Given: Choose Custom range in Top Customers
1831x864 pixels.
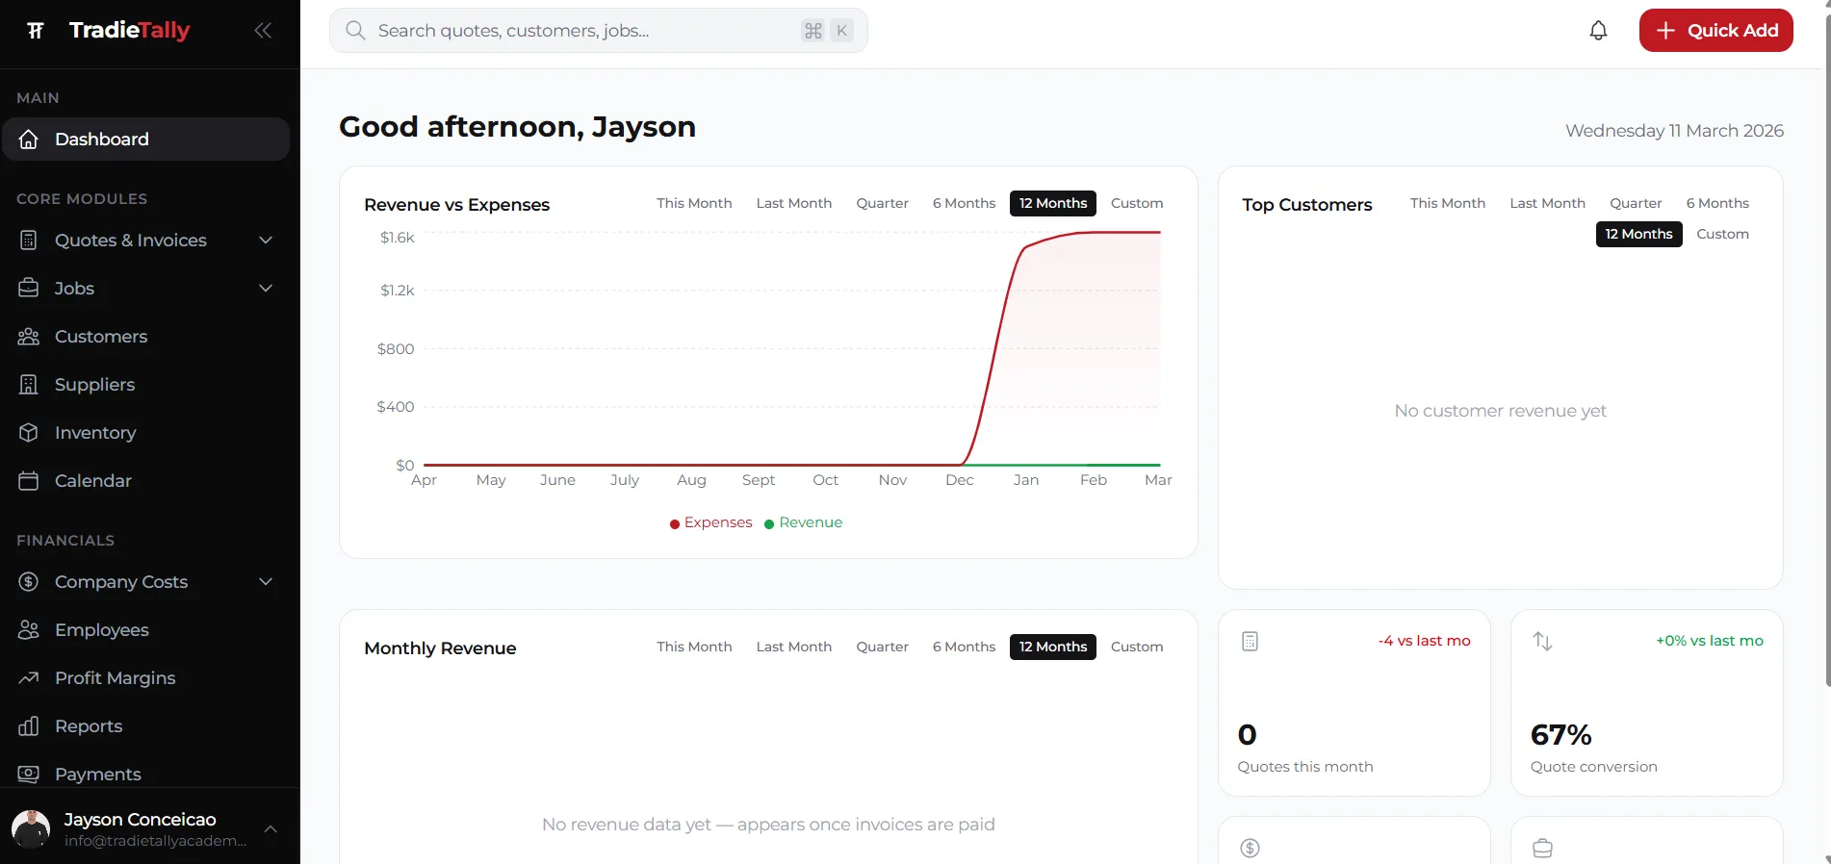Looking at the screenshot, I should [x=1722, y=234].
